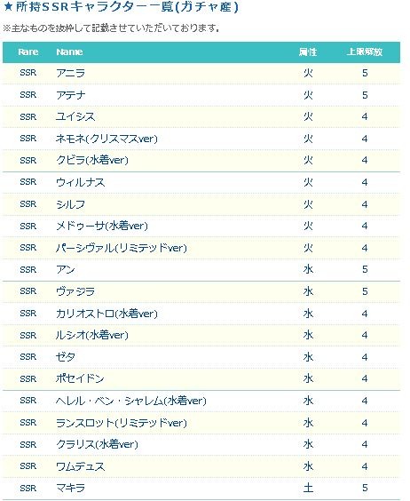Select the ウィルナス row name

tap(80, 182)
